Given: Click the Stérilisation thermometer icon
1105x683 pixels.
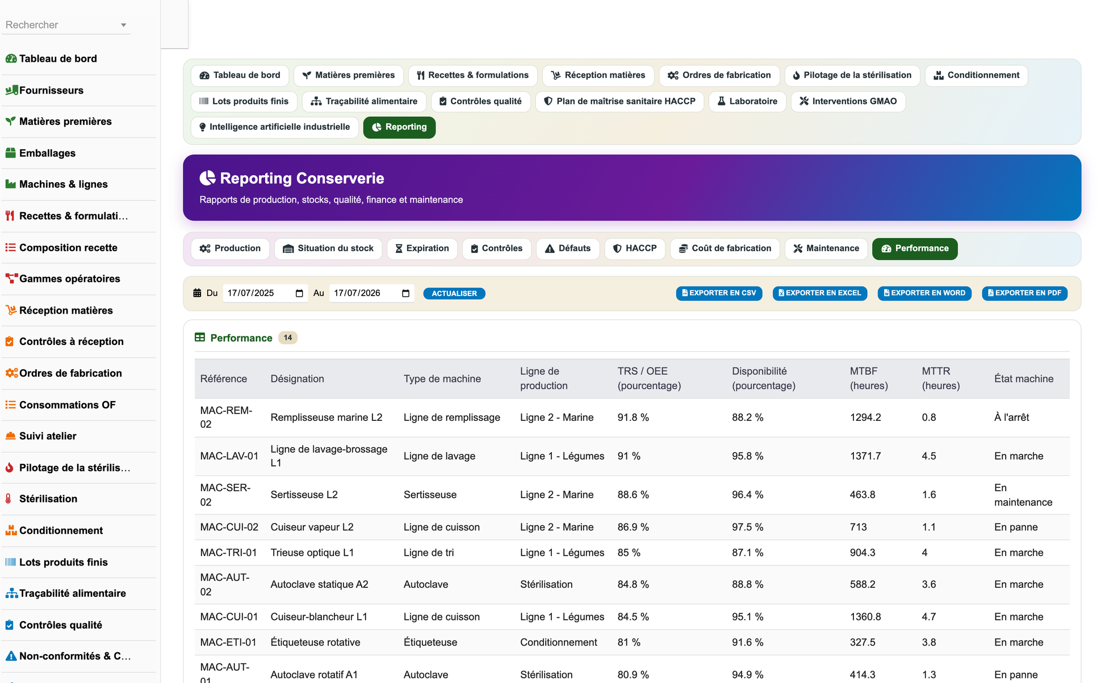Looking at the screenshot, I should click(x=9, y=499).
